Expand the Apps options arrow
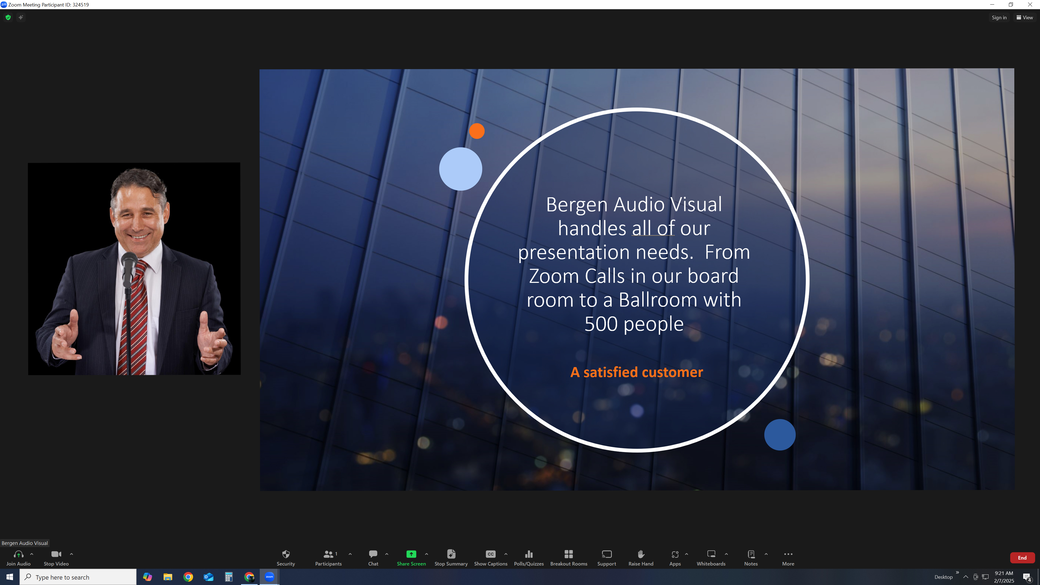Image resolution: width=1040 pixels, height=585 pixels. 686,554
